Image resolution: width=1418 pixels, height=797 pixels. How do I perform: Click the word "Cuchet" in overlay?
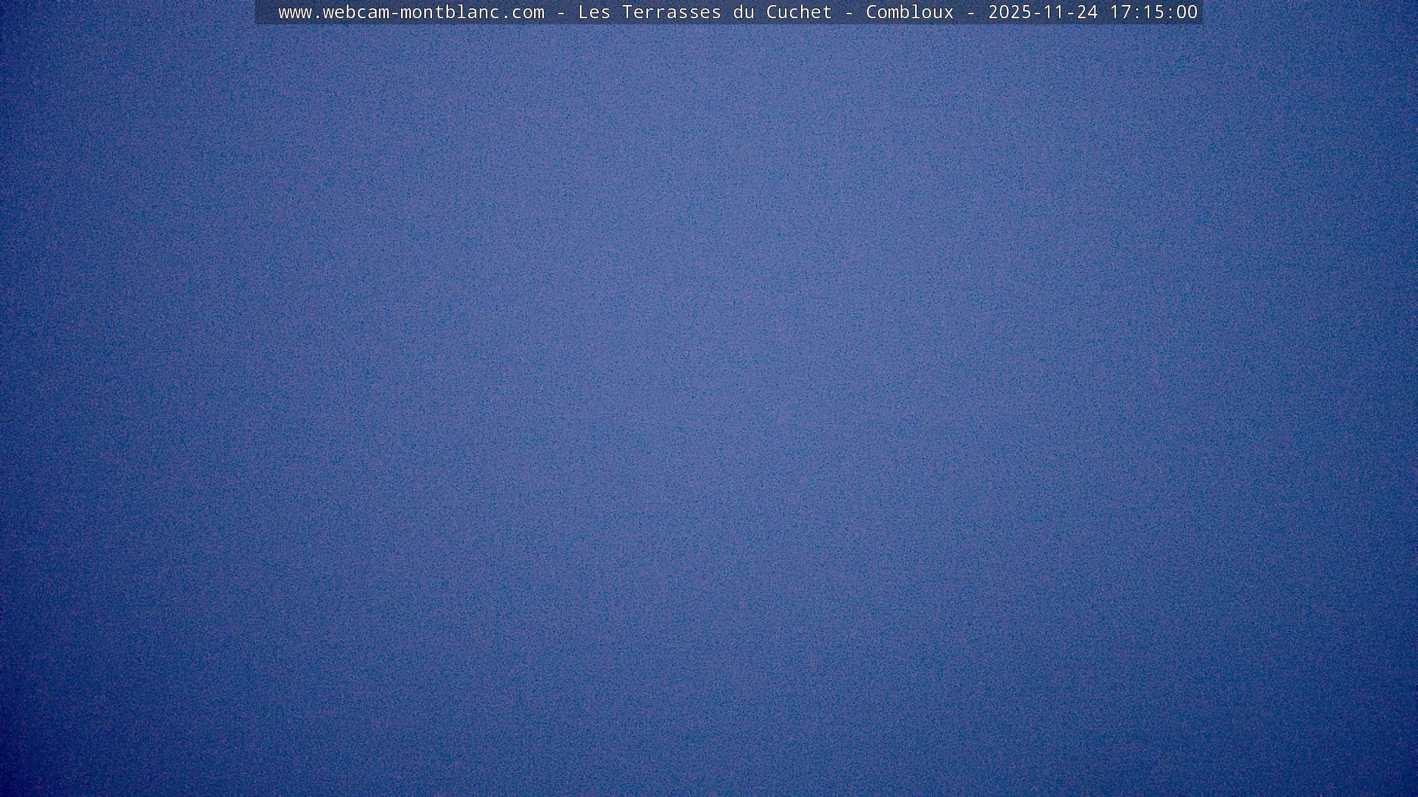point(799,12)
